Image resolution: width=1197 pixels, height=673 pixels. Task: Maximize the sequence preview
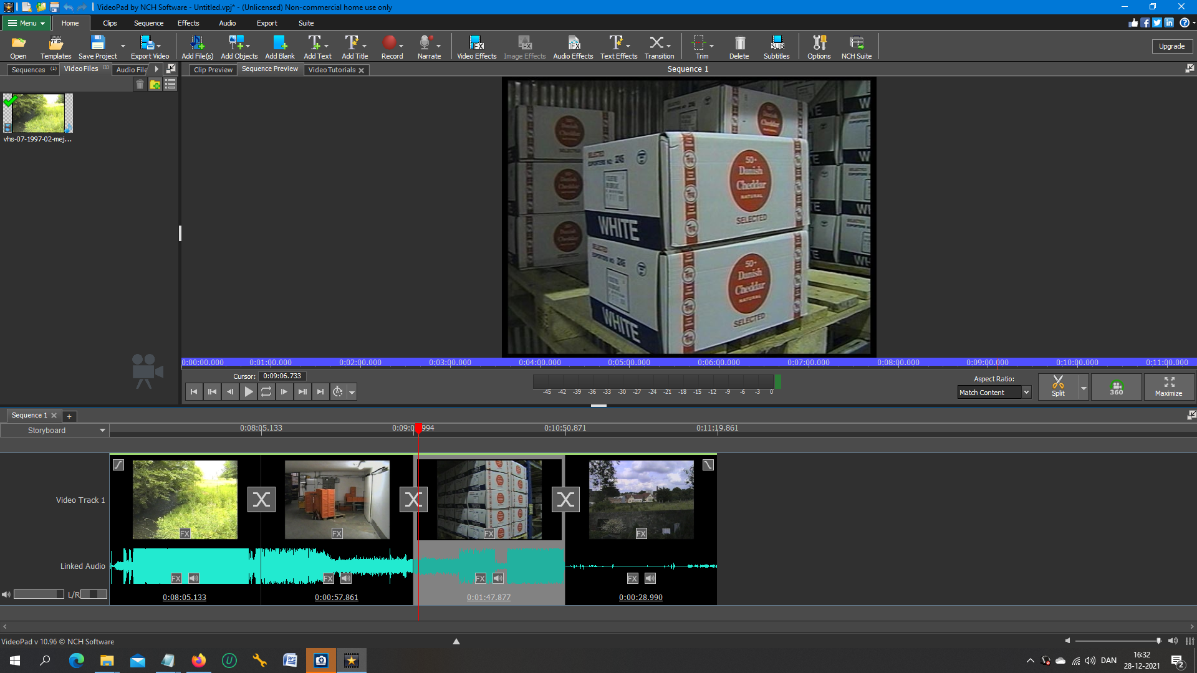1169,387
